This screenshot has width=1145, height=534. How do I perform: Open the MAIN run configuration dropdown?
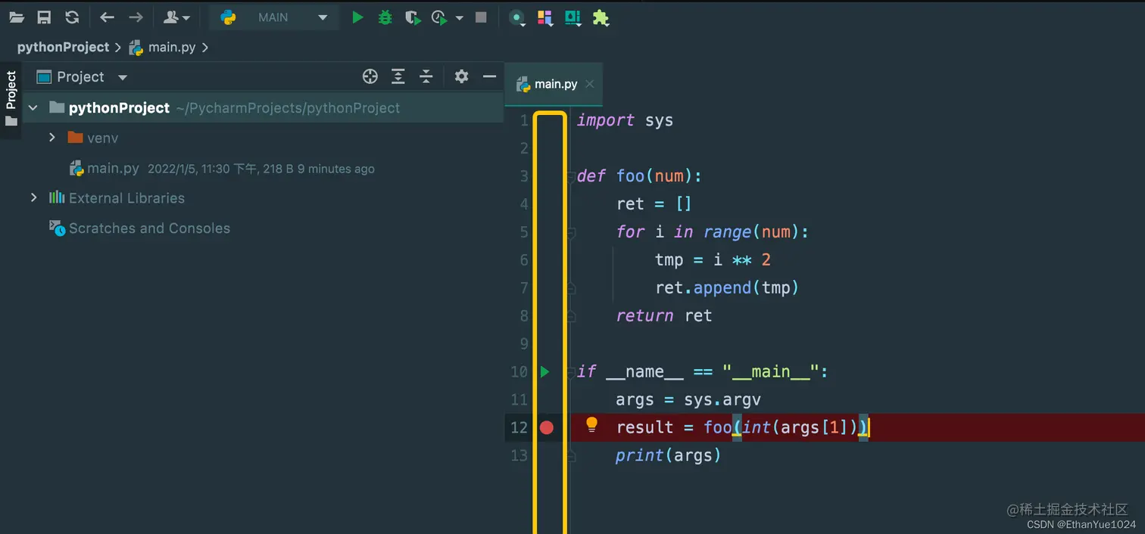tap(273, 17)
